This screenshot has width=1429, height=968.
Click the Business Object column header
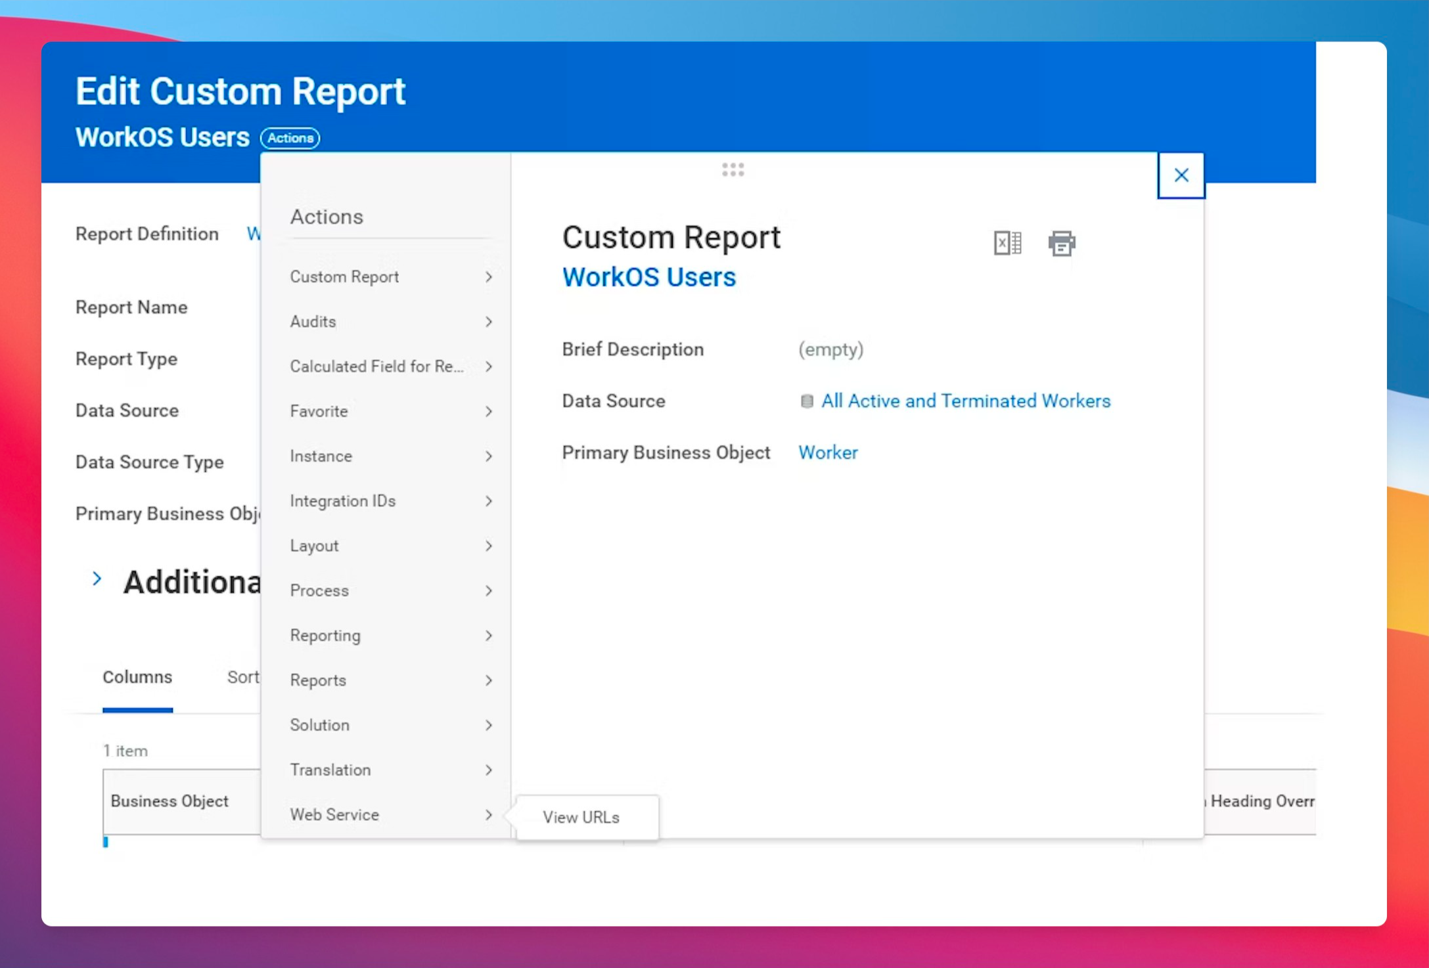coord(170,801)
